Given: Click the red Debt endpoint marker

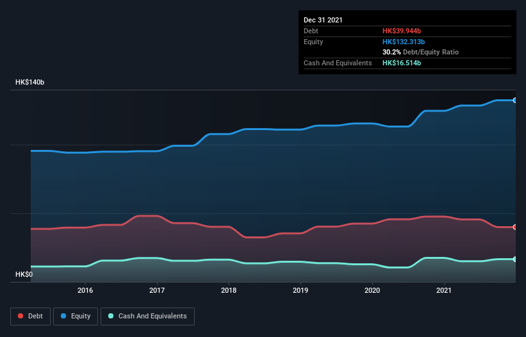Looking at the screenshot, I should pos(515,227).
